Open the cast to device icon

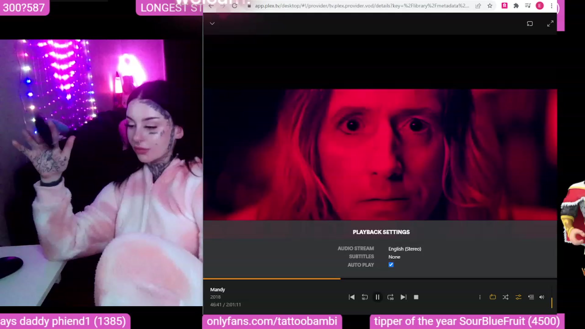[530, 23]
